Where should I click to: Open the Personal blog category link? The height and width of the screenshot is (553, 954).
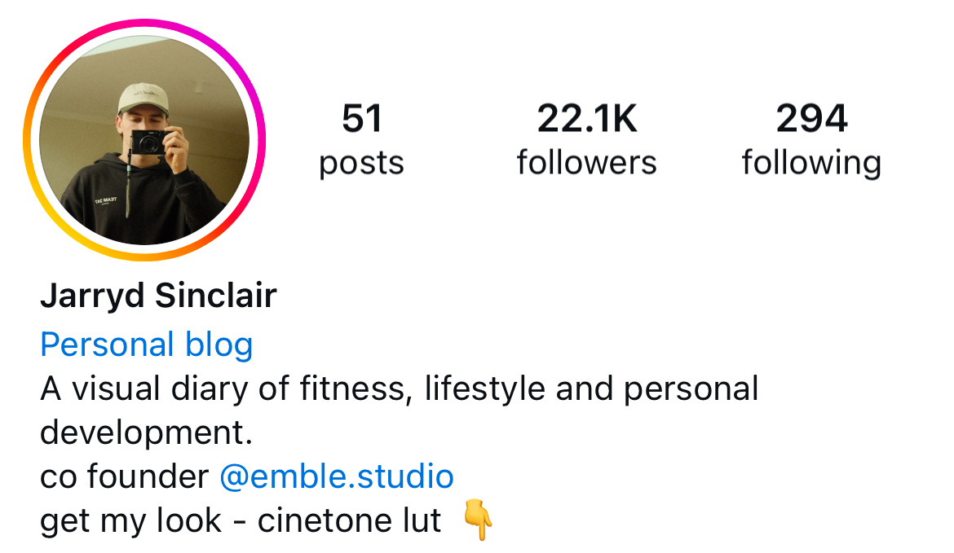point(146,345)
